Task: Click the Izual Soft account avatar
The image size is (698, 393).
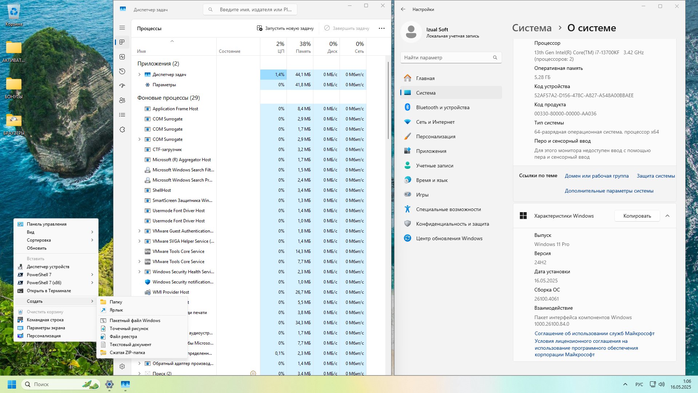Action: [x=411, y=32]
